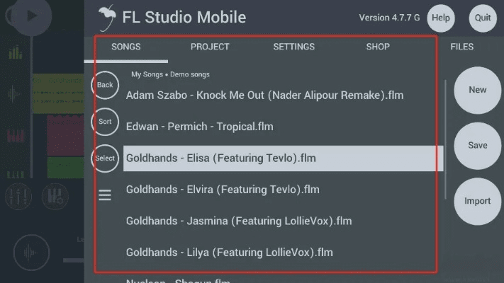504x283 pixels.
Task: Toggle Select mode for songs
Action: [x=105, y=158]
